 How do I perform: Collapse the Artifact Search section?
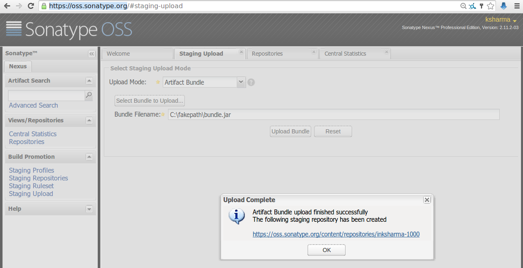click(x=89, y=81)
